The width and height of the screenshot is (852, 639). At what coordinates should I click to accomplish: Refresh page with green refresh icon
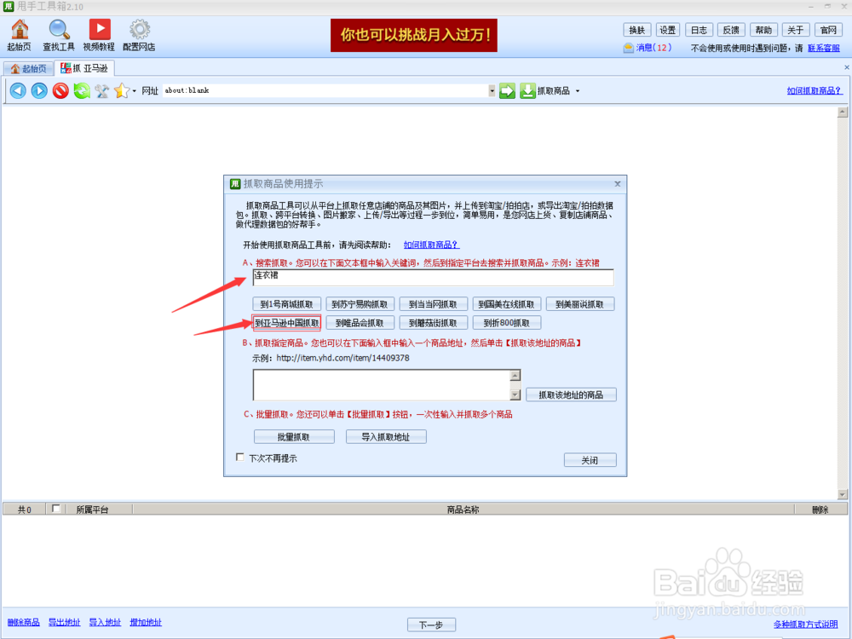82,90
